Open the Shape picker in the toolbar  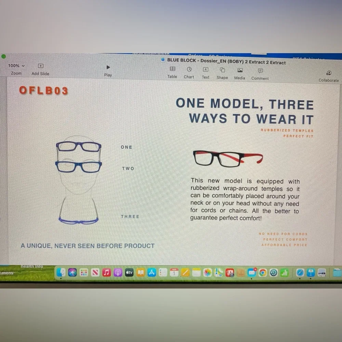pos(222,74)
